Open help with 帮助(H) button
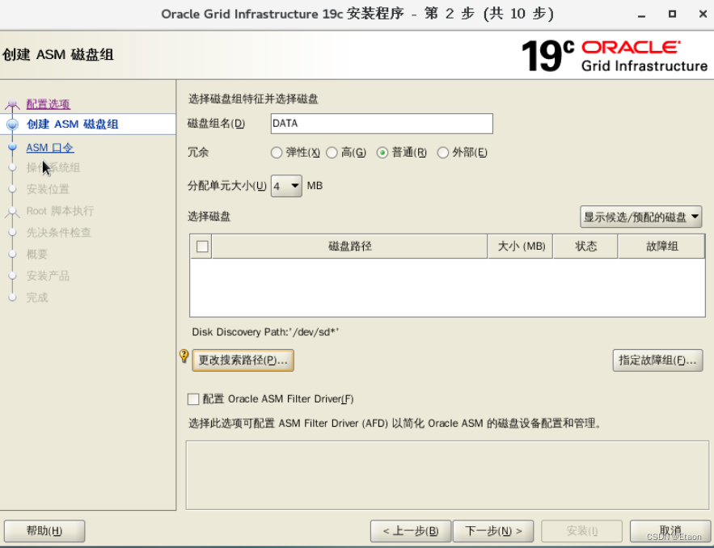714x548 pixels. pos(44,531)
